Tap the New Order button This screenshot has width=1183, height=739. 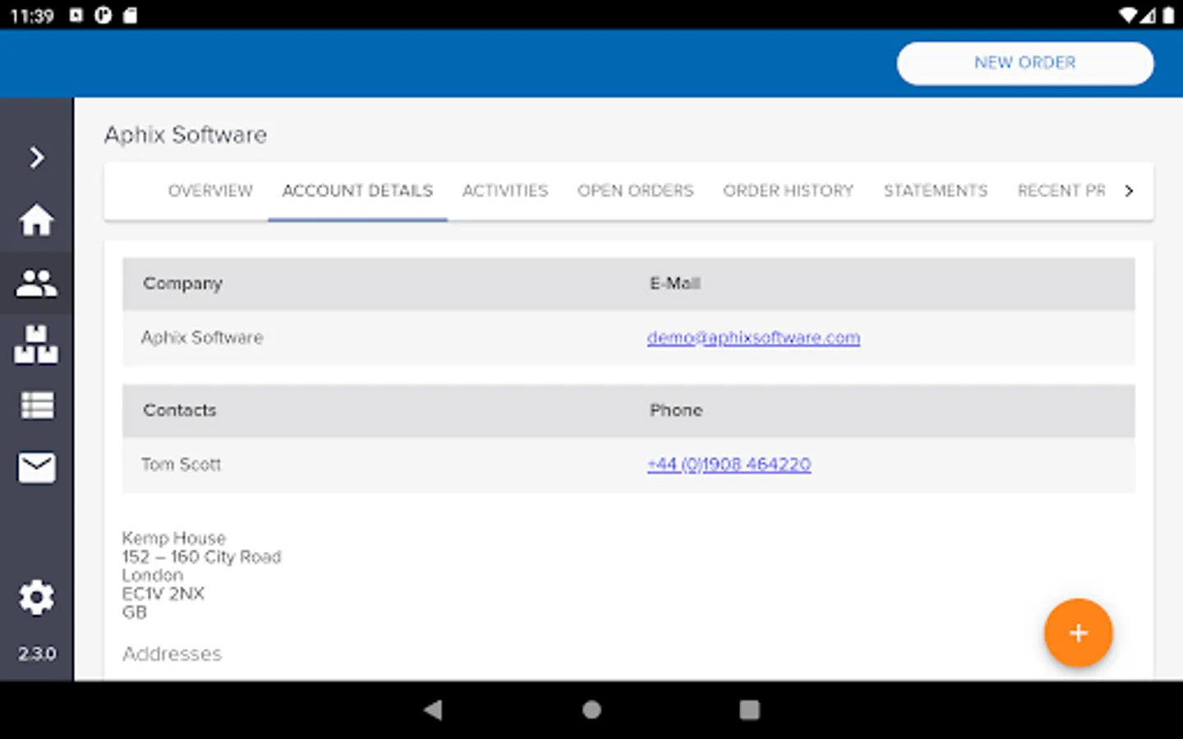(x=1024, y=63)
